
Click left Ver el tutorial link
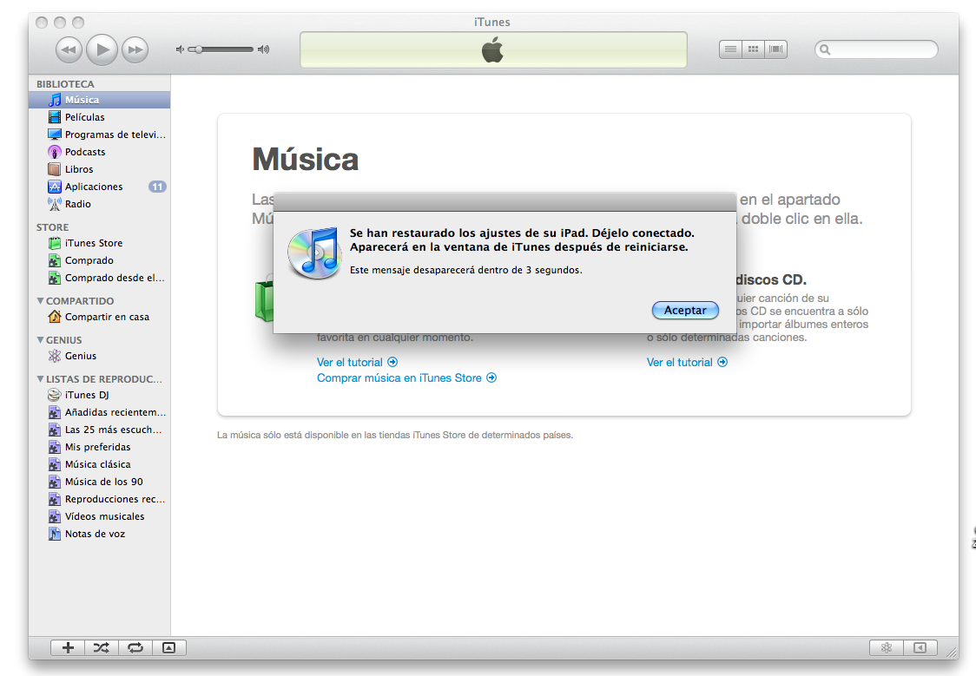(x=357, y=363)
